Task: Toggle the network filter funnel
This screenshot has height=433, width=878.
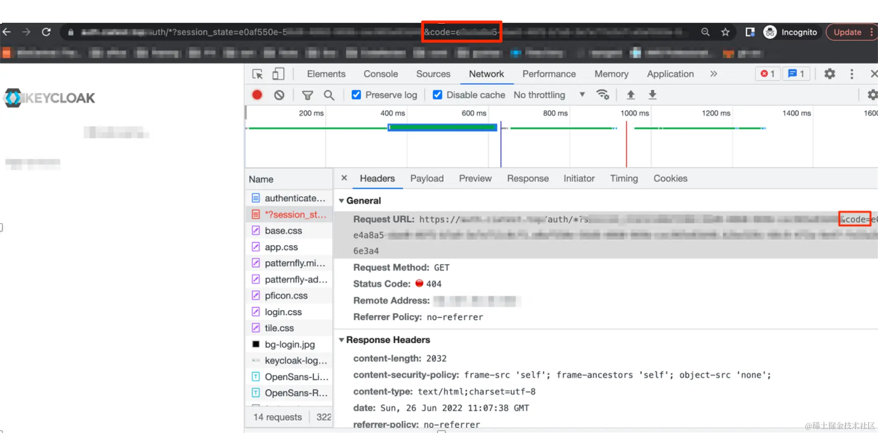Action: [308, 95]
